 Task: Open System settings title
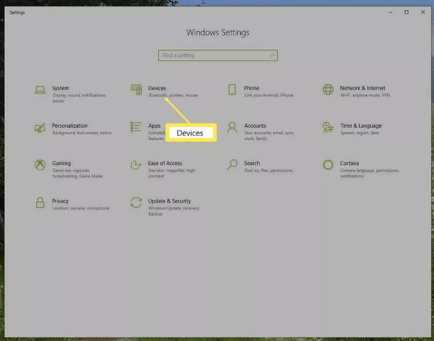61,88
